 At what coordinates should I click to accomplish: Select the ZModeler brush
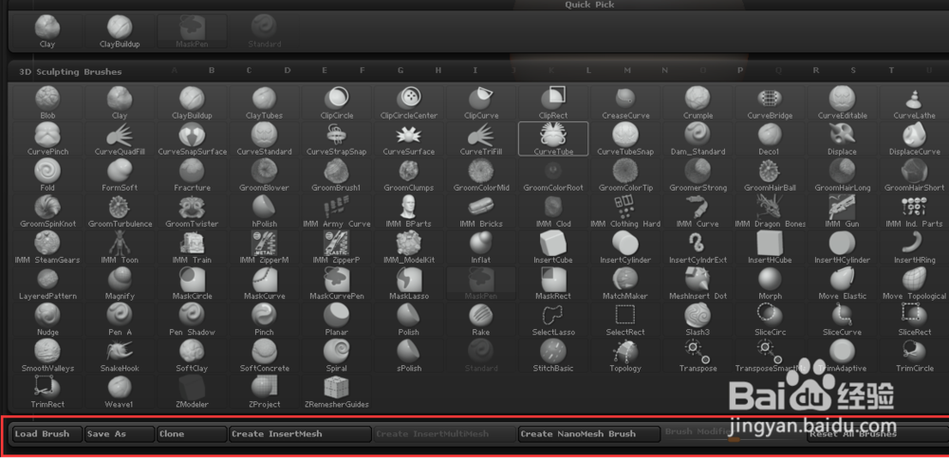[192, 392]
